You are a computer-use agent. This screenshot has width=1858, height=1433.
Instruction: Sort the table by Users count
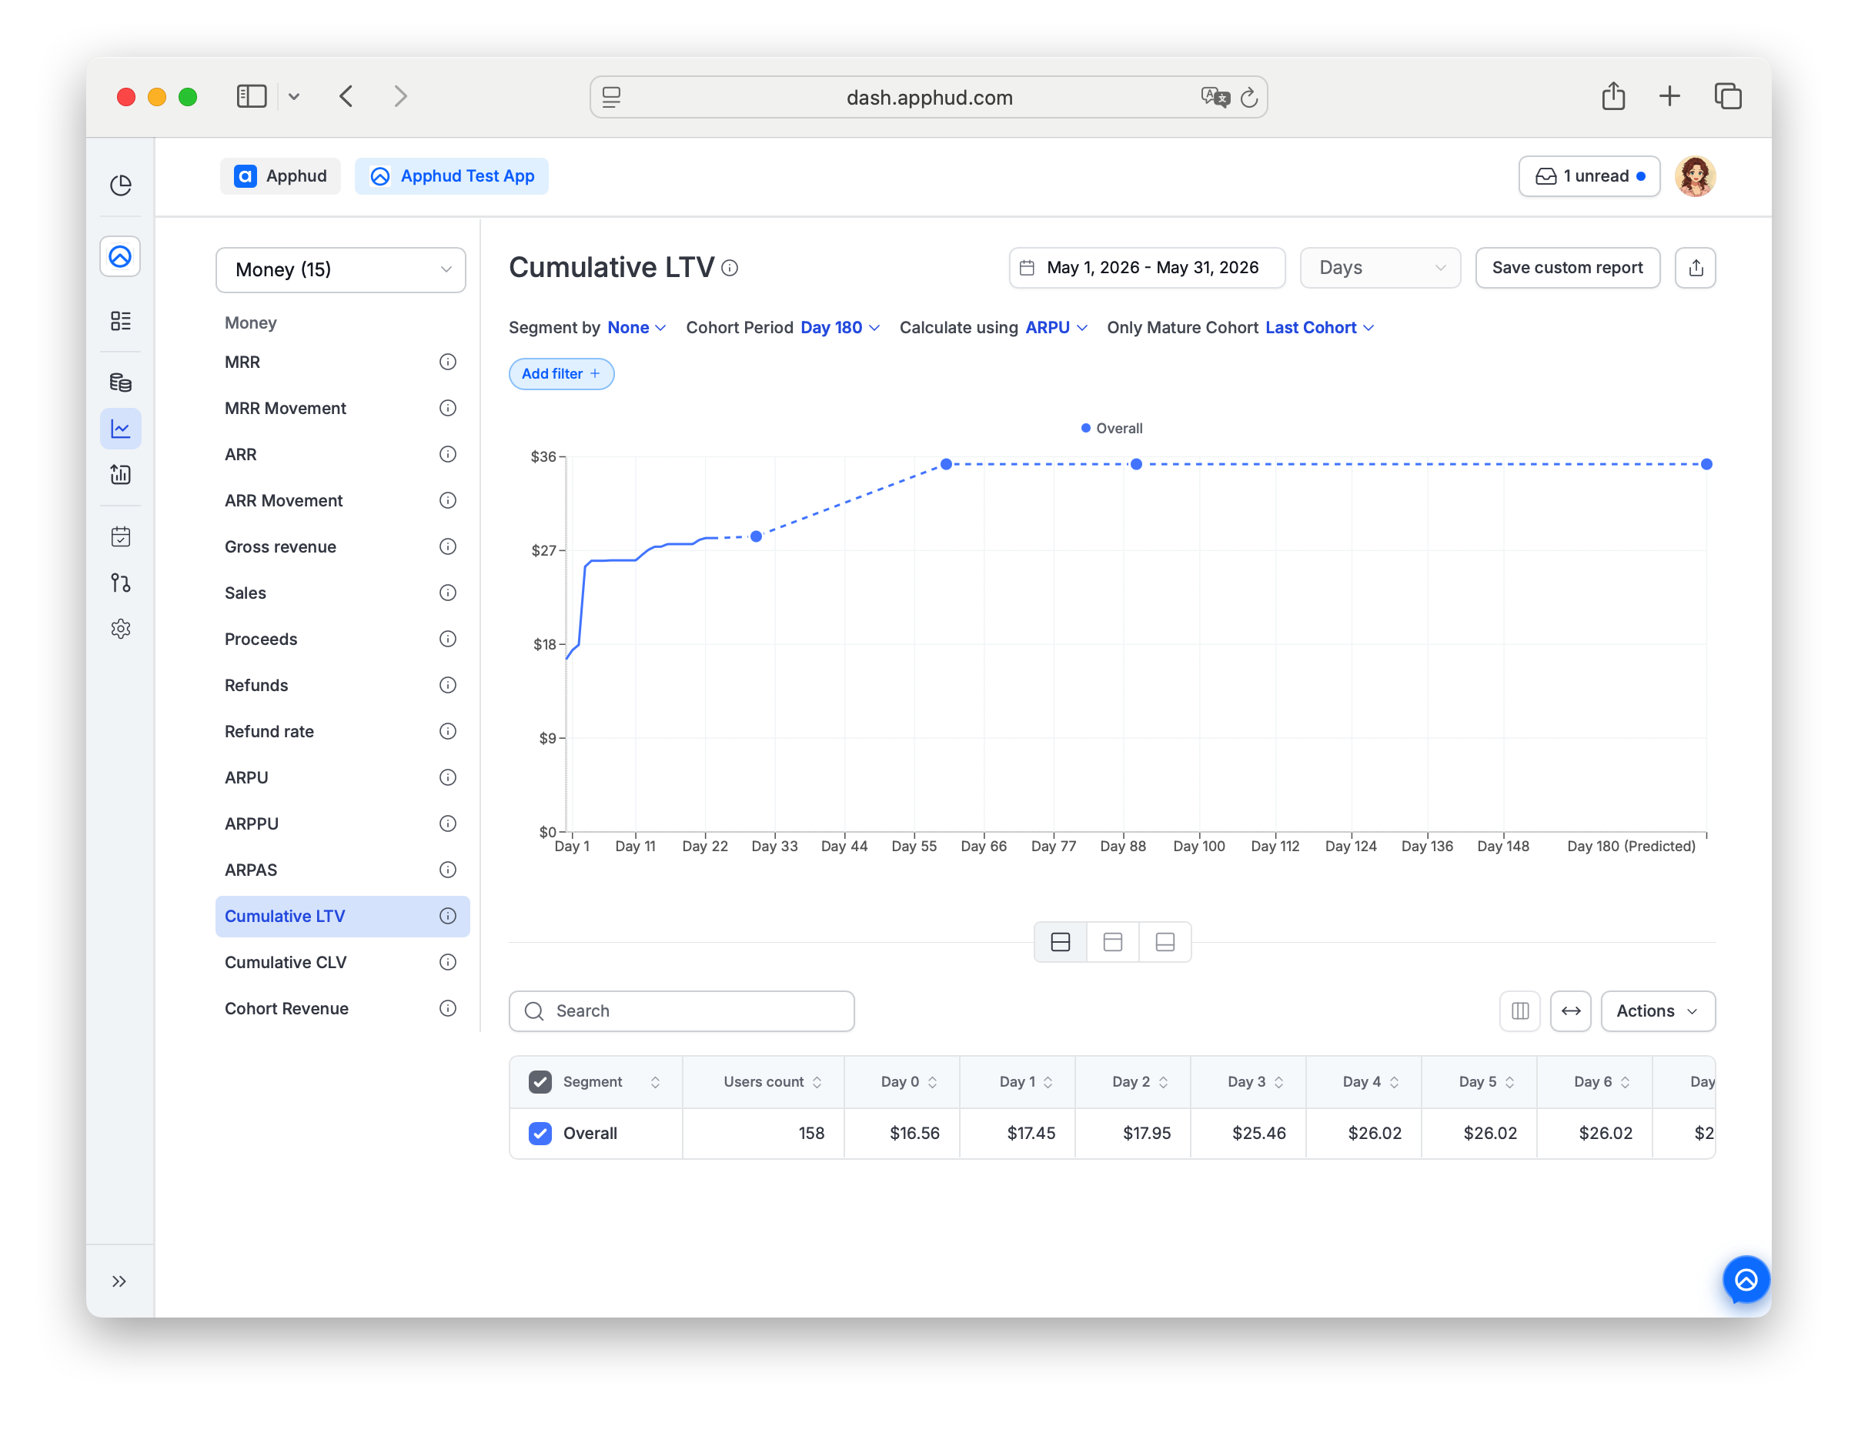(773, 1081)
